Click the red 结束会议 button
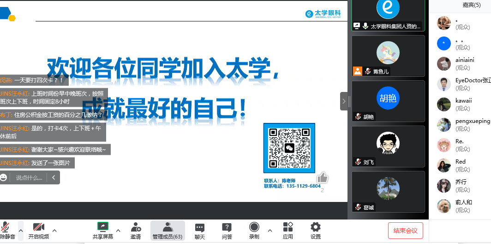 tap(405, 230)
